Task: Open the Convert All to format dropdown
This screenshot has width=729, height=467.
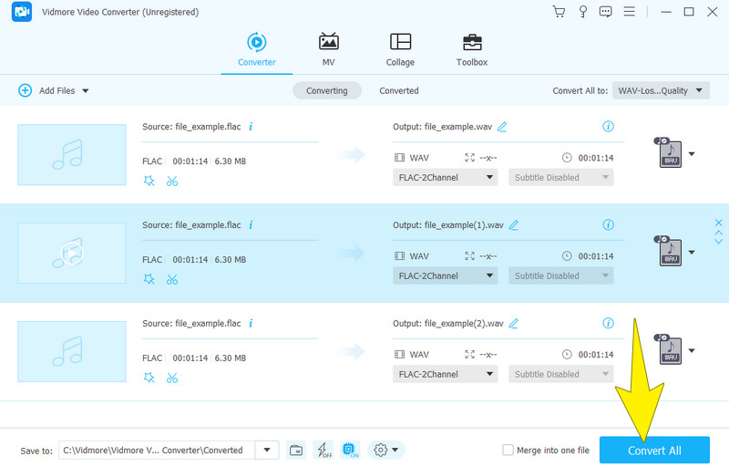Action: tap(661, 90)
